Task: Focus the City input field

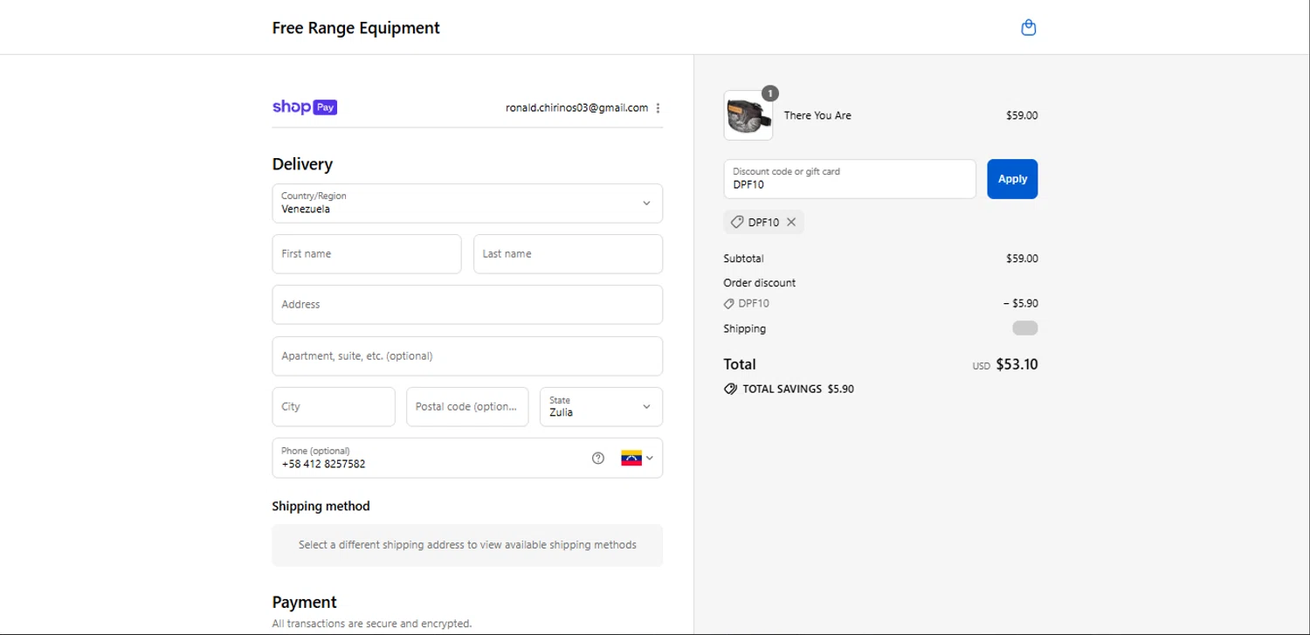Action: point(334,406)
